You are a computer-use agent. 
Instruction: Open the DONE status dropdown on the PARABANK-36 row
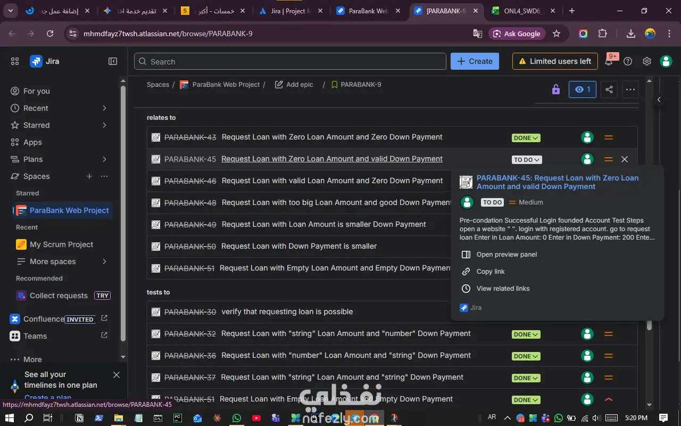click(526, 356)
